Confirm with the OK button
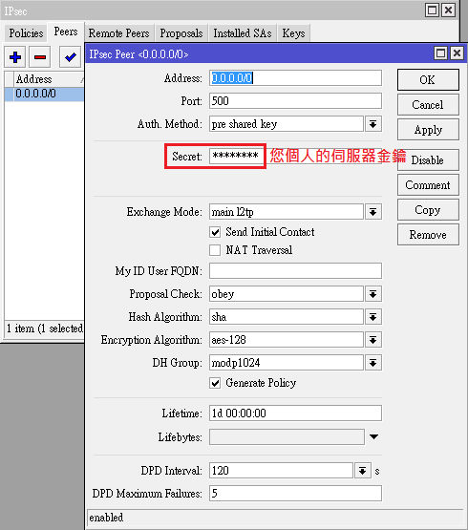468x530 pixels. 428,80
